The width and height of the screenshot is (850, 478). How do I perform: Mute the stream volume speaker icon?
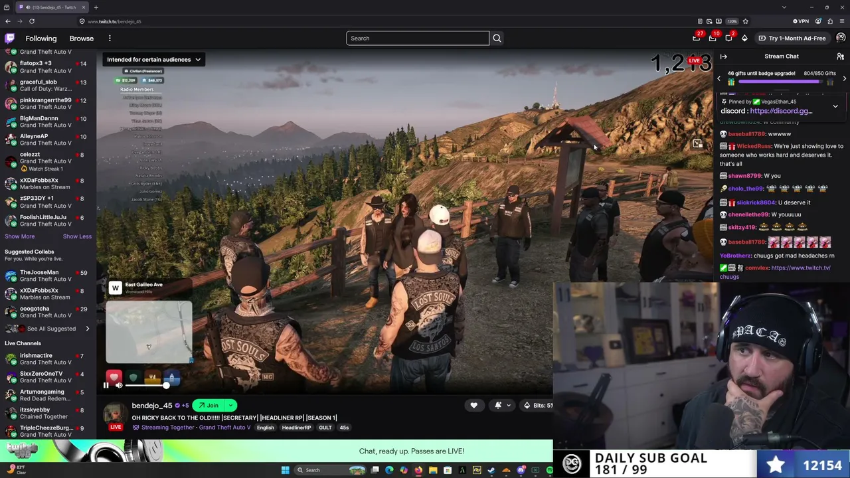119,385
